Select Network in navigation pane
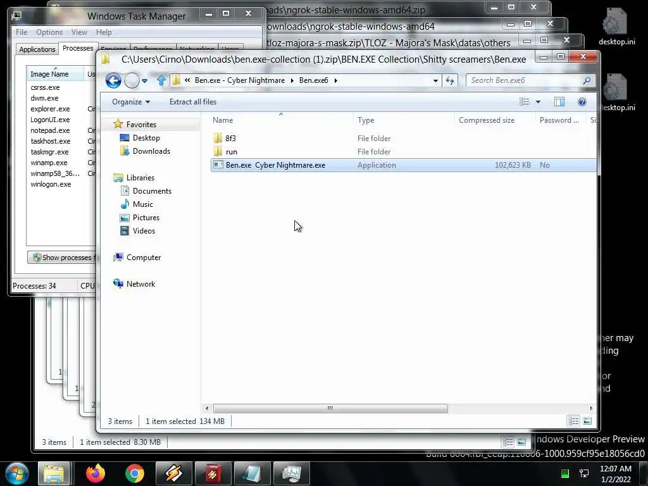 [140, 283]
